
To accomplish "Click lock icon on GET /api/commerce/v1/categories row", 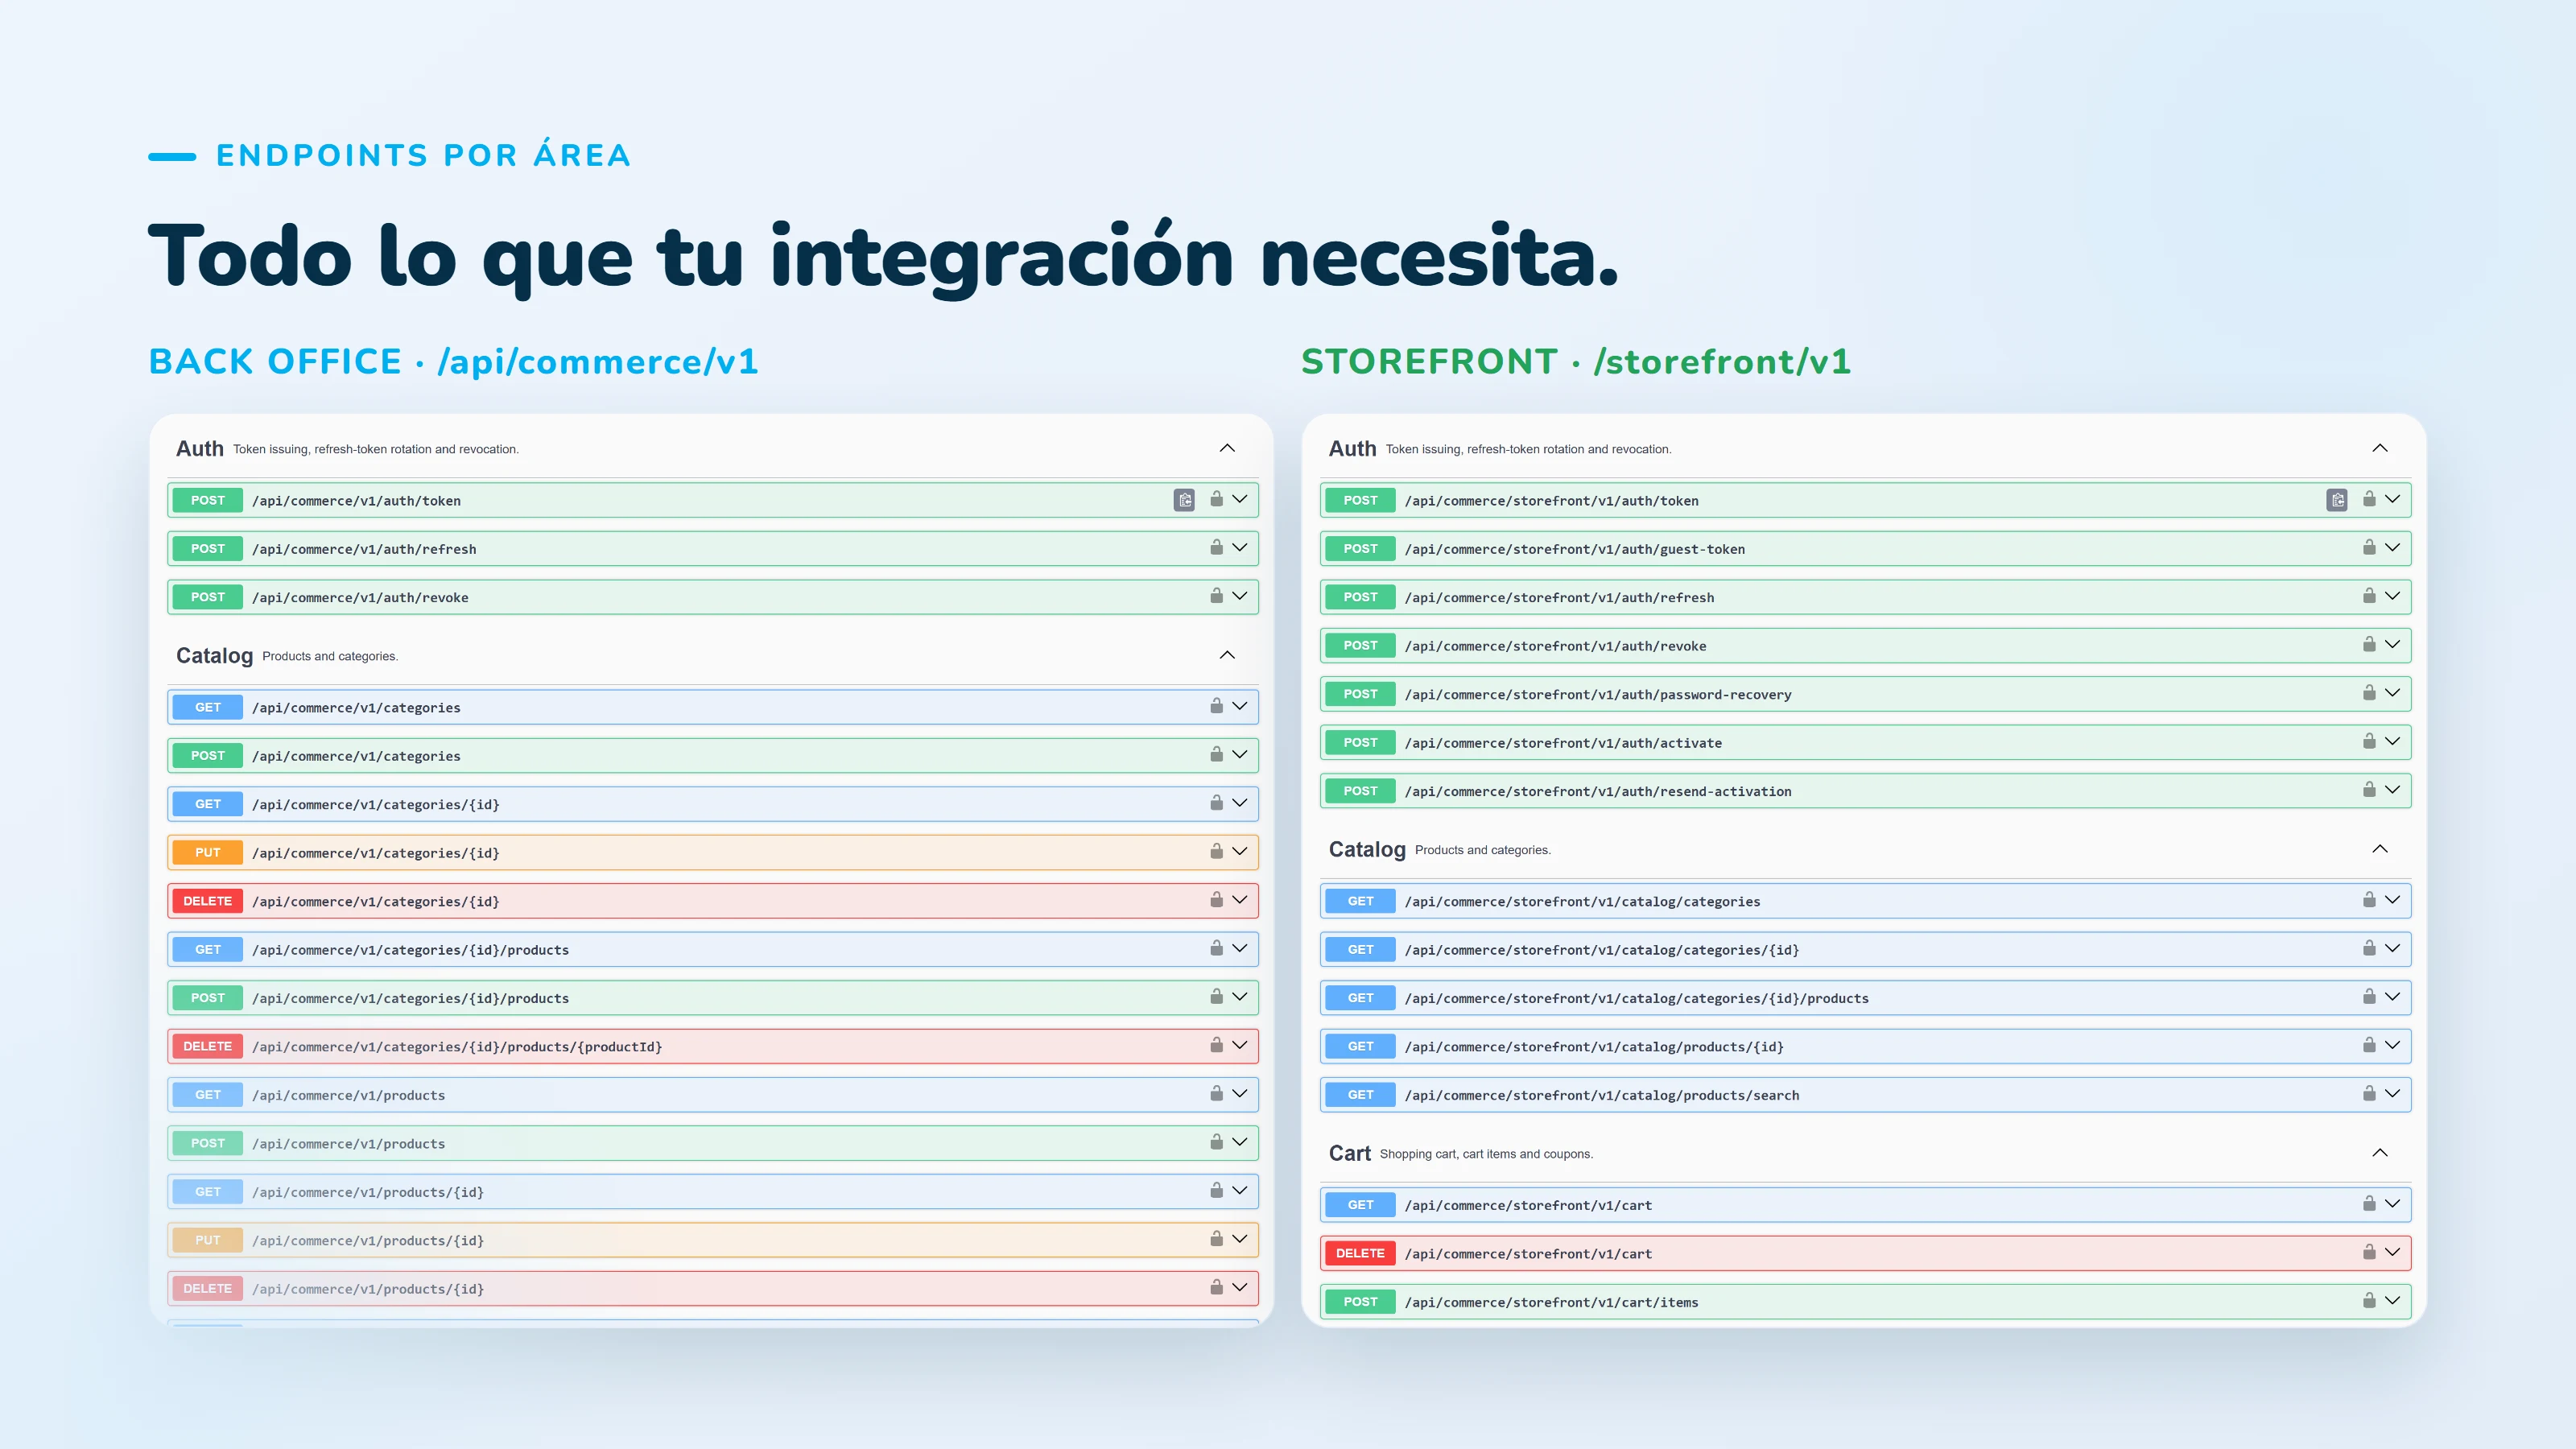I will point(1216,706).
